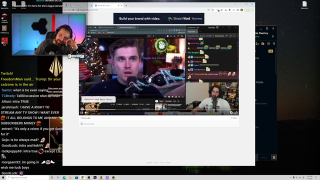Open the Project Zomboid desktop shortcut
This screenshot has height=180, width=320.
pos(4,18)
